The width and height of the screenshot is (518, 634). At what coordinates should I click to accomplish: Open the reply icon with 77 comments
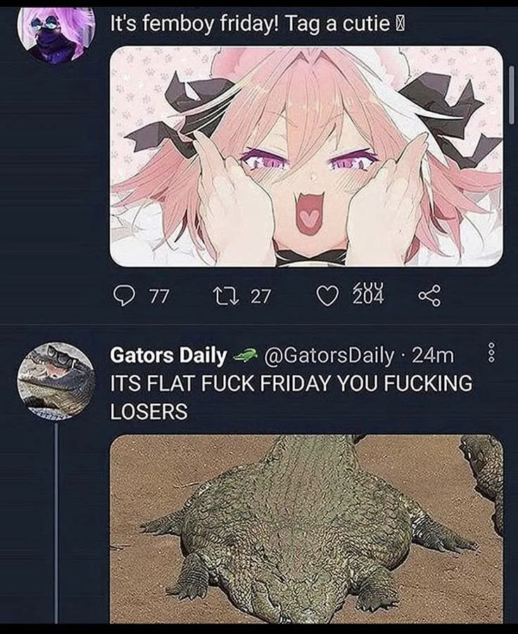coord(124,296)
